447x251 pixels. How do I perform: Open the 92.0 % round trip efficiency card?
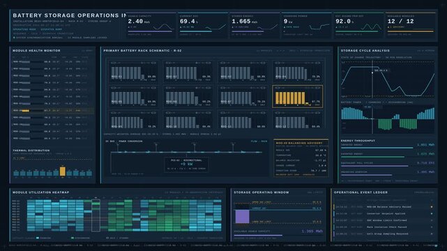click(x=358, y=25)
